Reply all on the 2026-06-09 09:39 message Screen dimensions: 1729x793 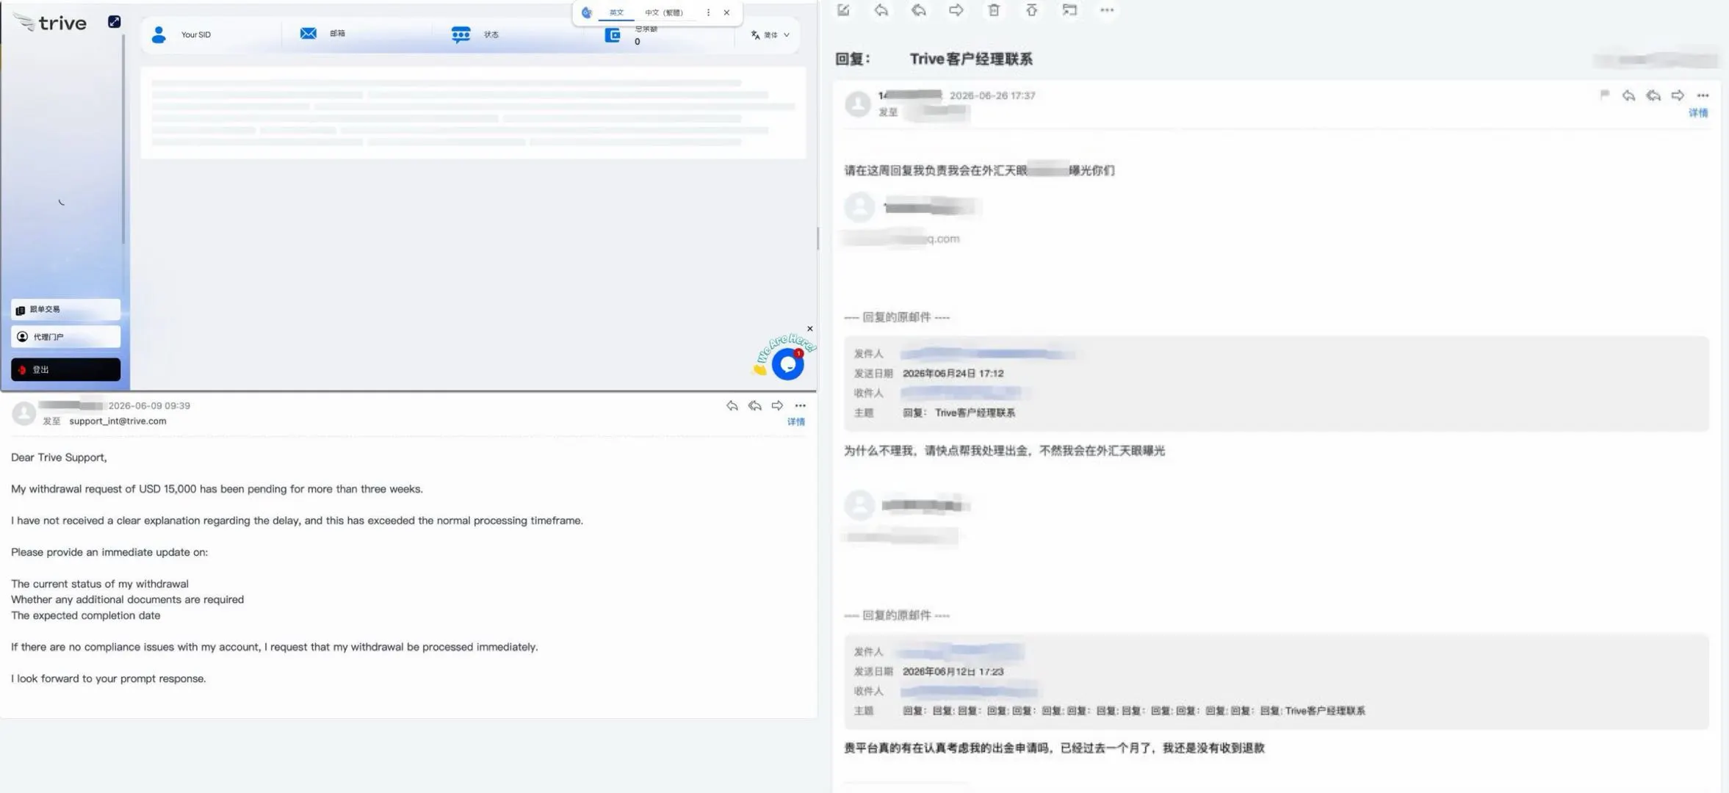[x=755, y=405]
